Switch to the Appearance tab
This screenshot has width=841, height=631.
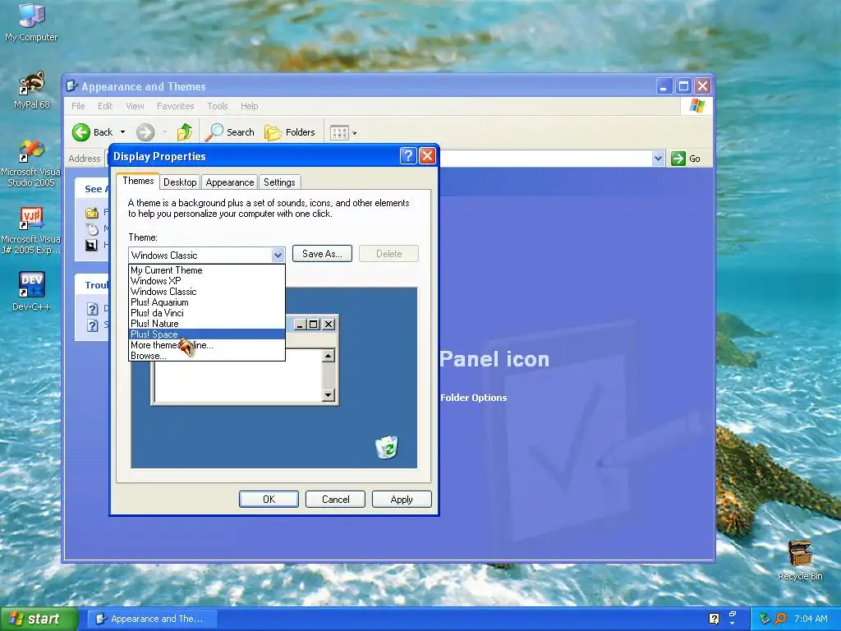click(230, 182)
